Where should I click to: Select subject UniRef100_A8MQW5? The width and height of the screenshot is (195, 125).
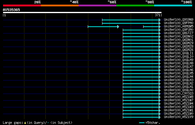(179, 26)
